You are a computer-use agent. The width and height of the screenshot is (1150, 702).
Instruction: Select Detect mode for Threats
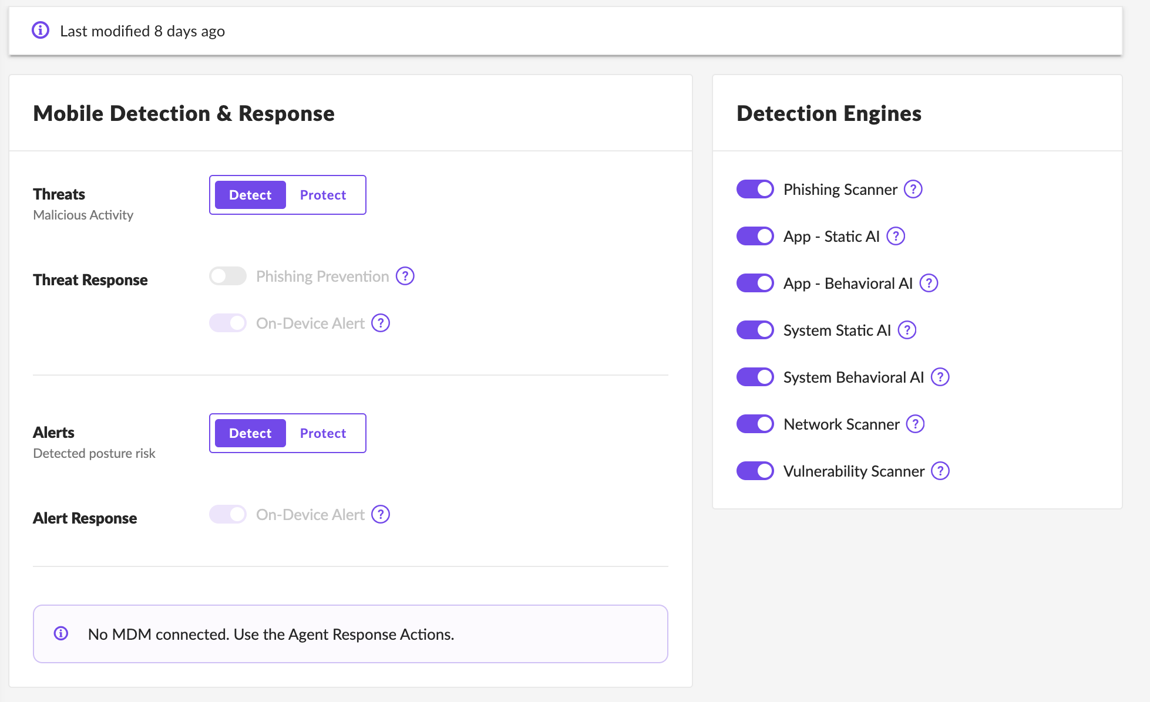click(250, 195)
